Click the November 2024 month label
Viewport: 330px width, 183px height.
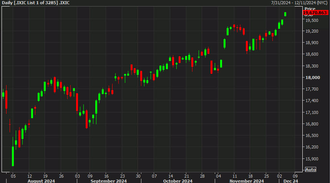(x=247, y=181)
